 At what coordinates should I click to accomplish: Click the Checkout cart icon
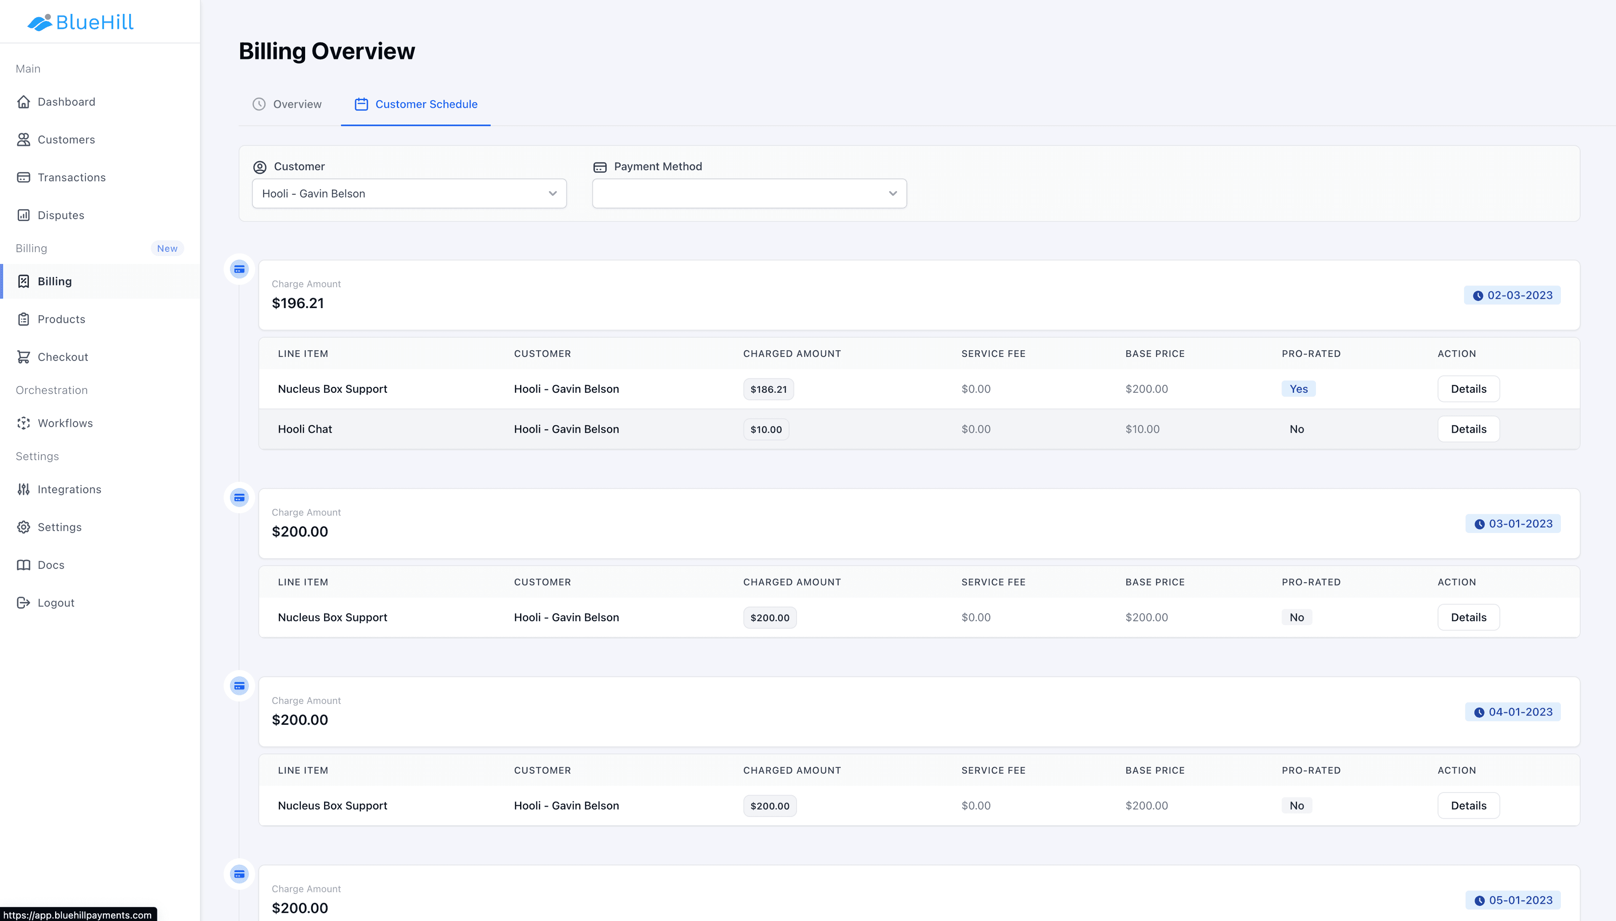click(24, 357)
